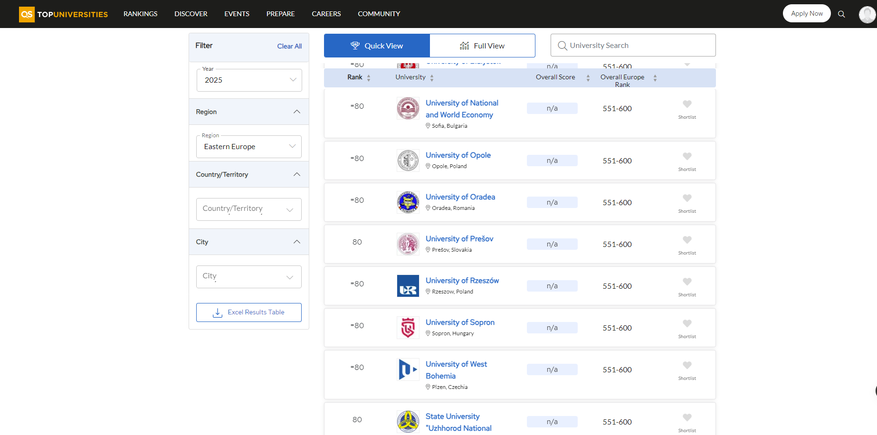Click the University of Prešov logo
The height and width of the screenshot is (435, 877).
pyautogui.click(x=408, y=244)
